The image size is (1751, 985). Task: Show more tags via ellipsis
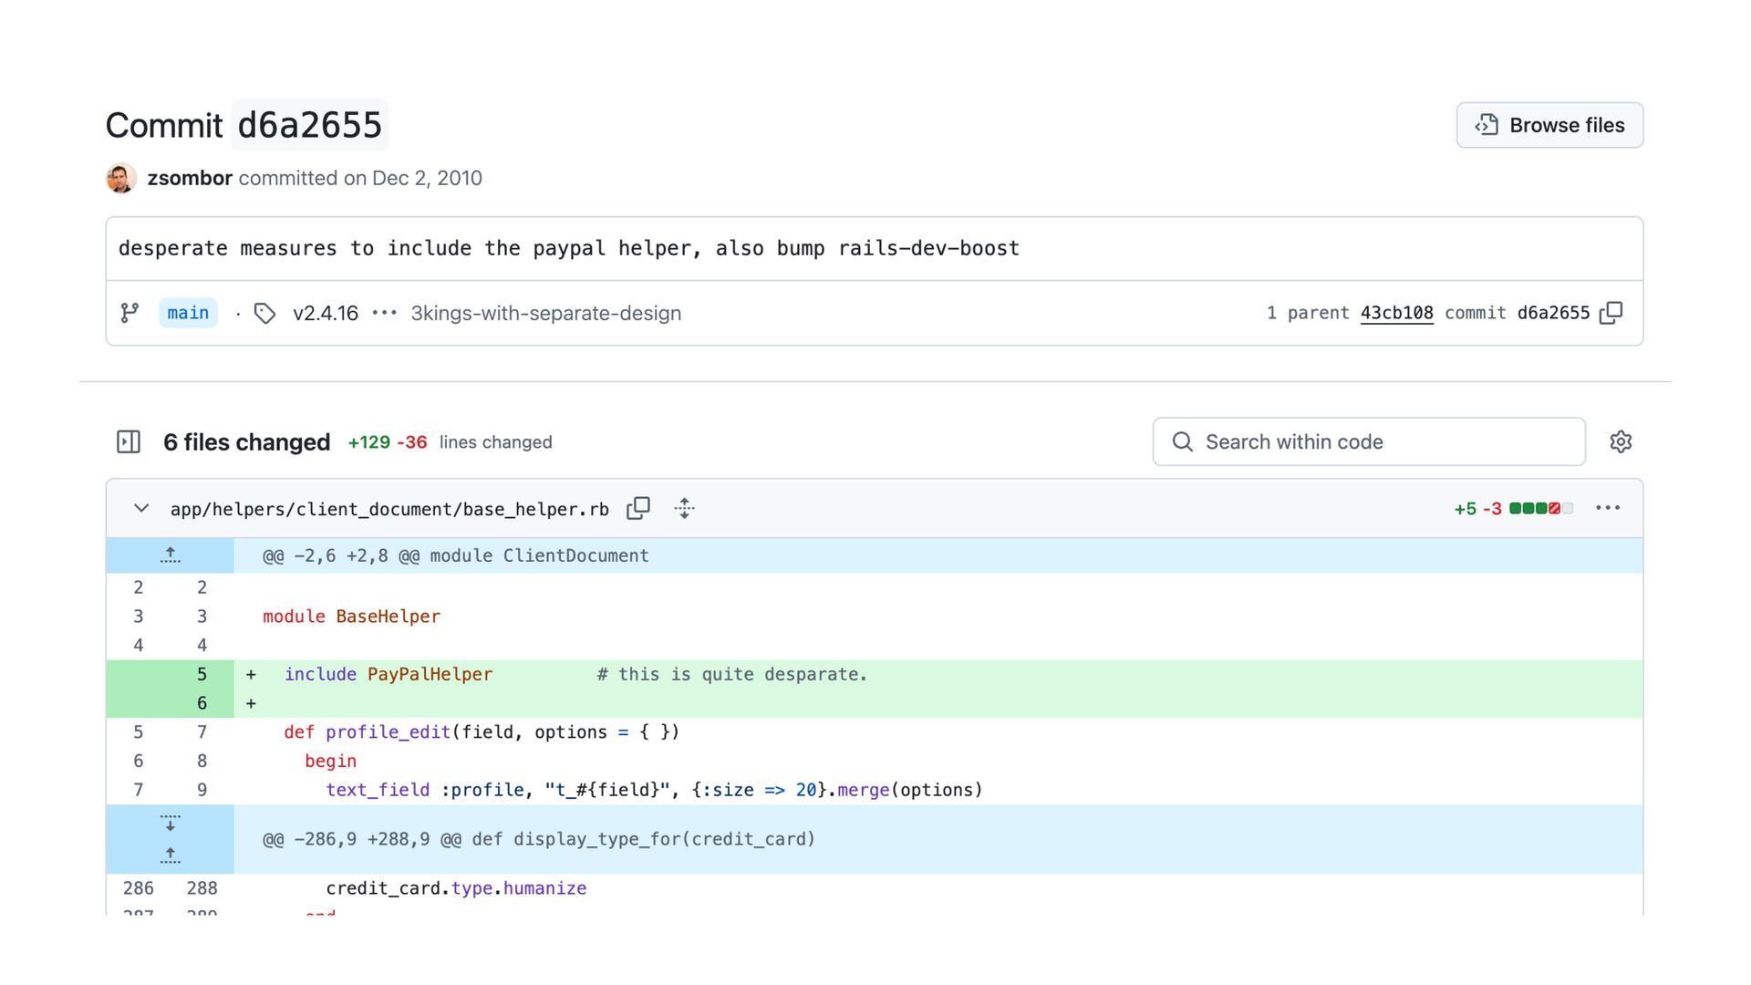pos(385,313)
